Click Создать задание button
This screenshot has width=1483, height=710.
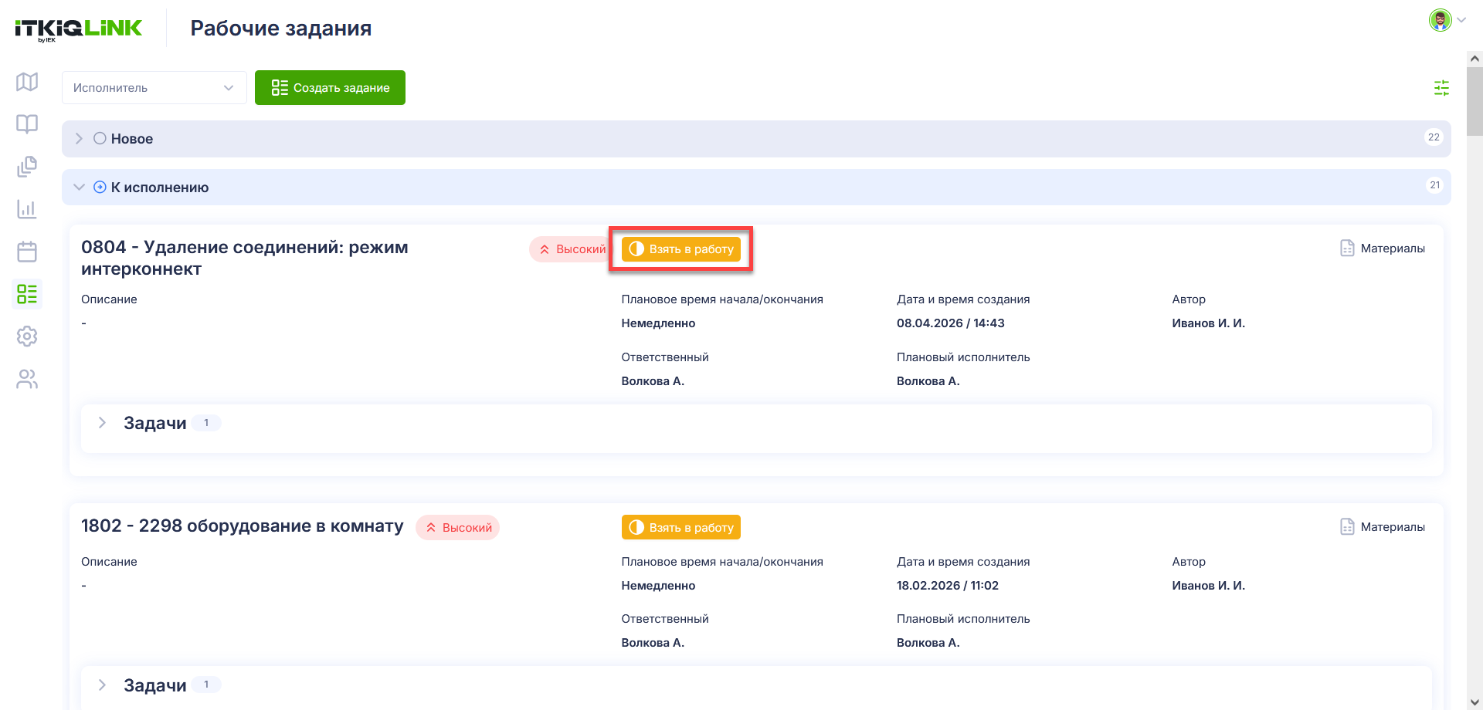click(x=330, y=88)
